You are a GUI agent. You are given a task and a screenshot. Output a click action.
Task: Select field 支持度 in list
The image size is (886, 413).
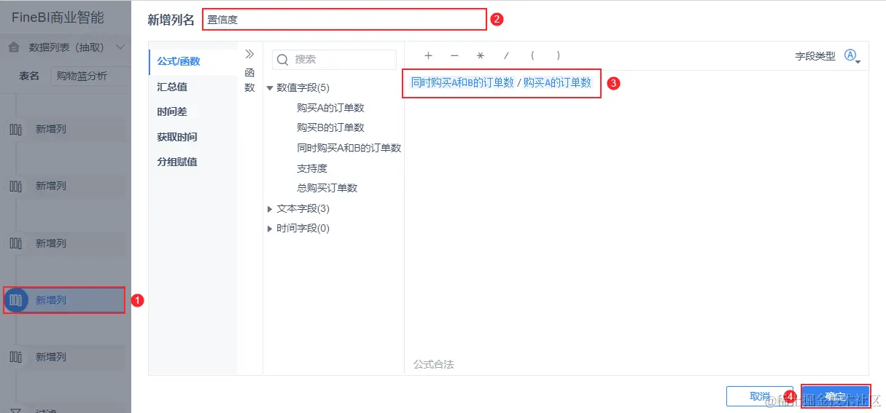[x=312, y=168]
